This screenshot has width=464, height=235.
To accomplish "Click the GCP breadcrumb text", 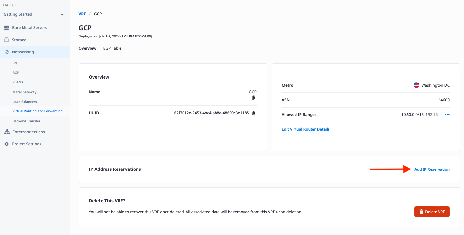I will (x=98, y=14).
